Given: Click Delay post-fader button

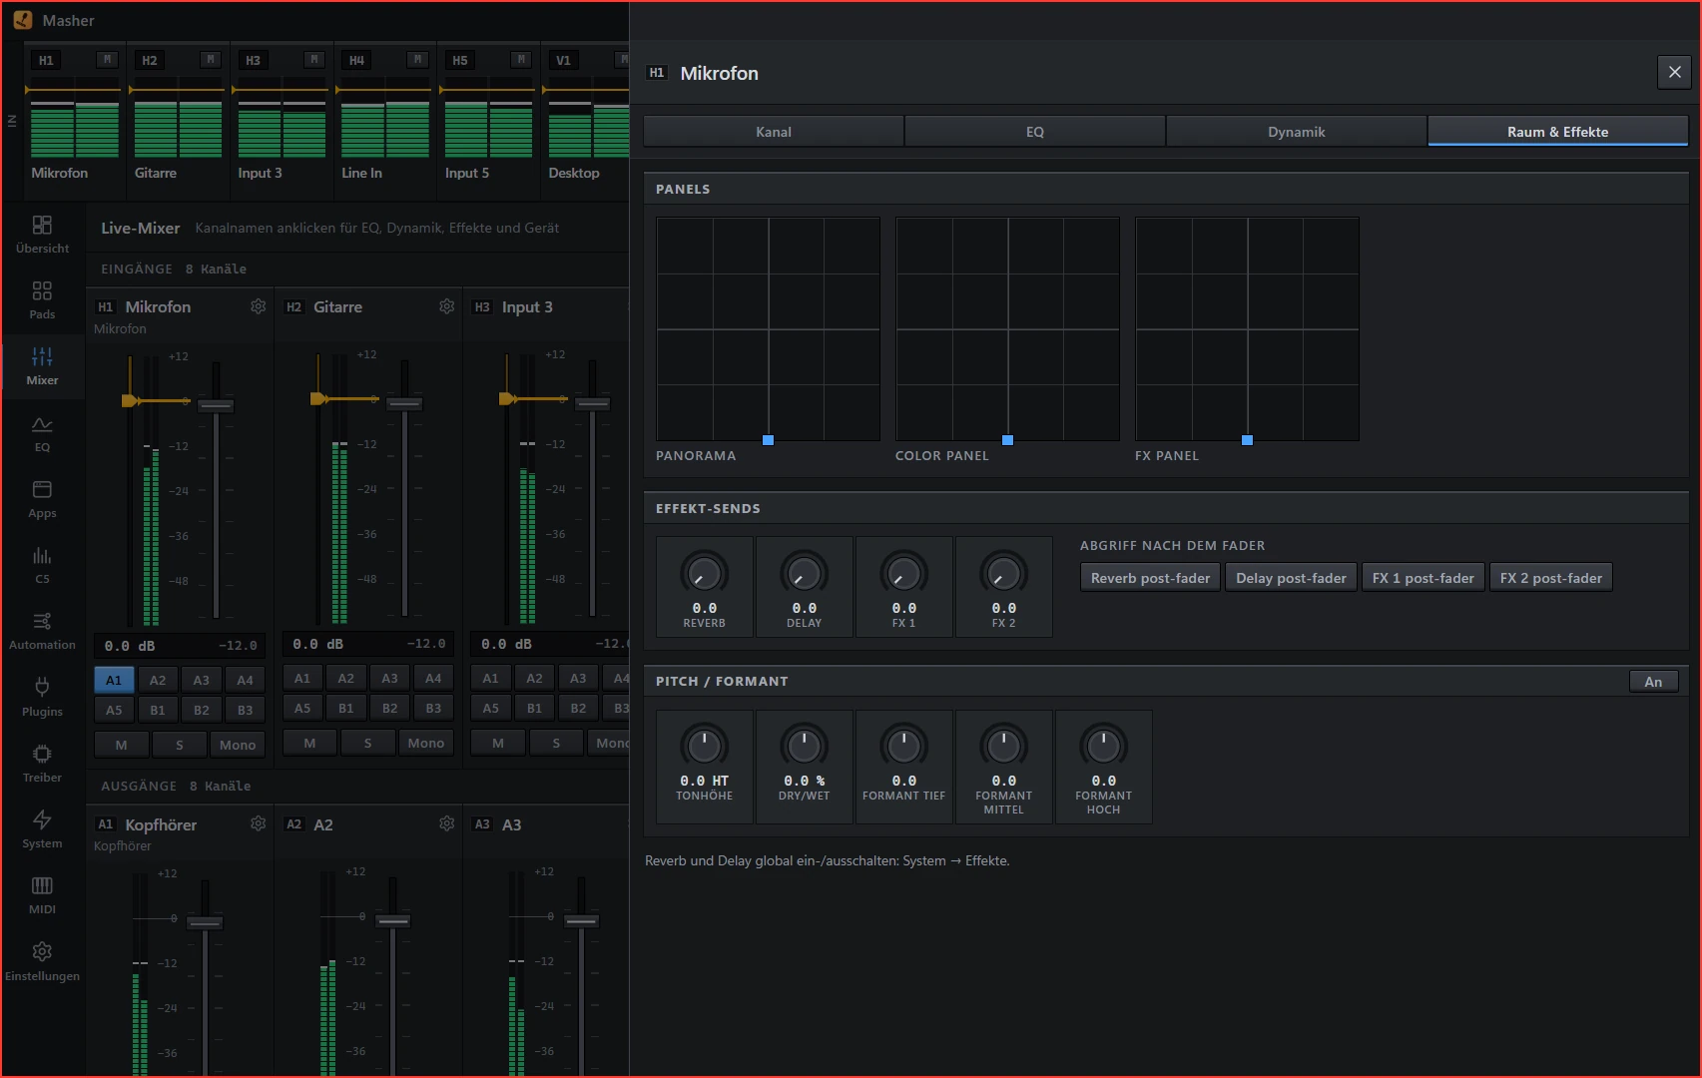Looking at the screenshot, I should [1291, 578].
